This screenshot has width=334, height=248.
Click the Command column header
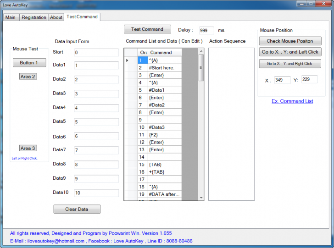tap(165, 52)
